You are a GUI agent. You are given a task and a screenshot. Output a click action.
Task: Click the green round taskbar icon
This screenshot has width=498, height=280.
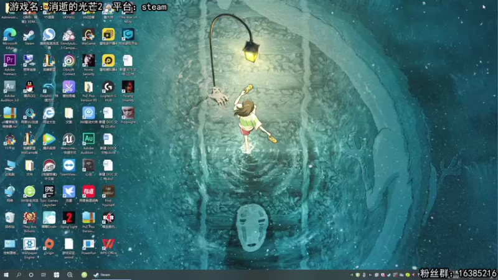(x=84, y=274)
